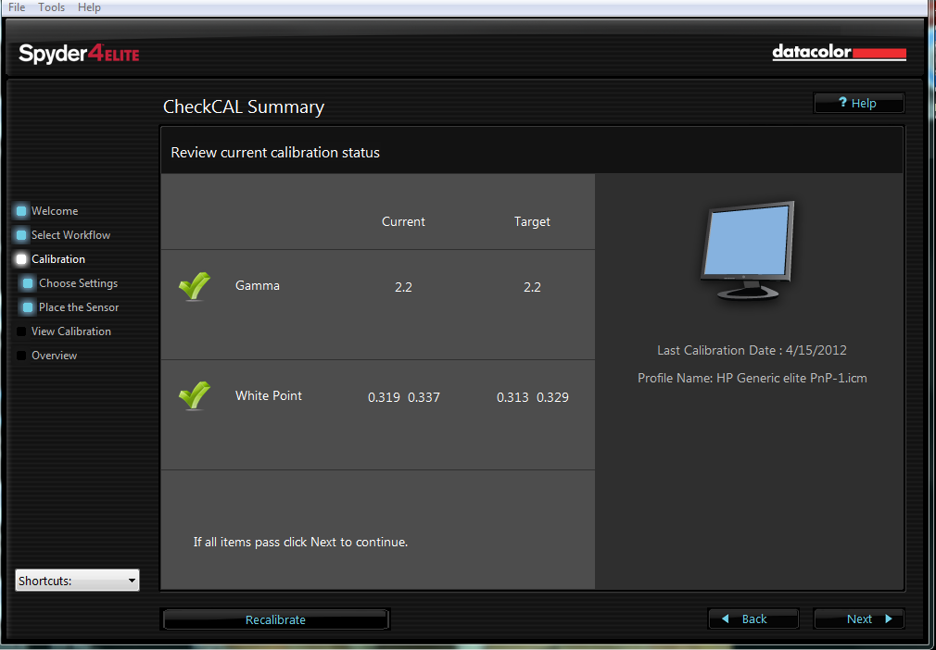Click the left arrow on Back button
This screenshot has width=936, height=650.
[x=726, y=619]
